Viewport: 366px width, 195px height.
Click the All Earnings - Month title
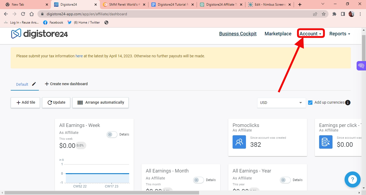coord(167,171)
